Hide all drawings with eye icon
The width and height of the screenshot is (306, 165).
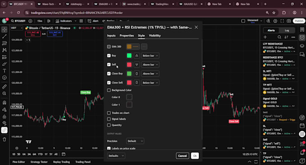pyautogui.click(x=4, y=123)
